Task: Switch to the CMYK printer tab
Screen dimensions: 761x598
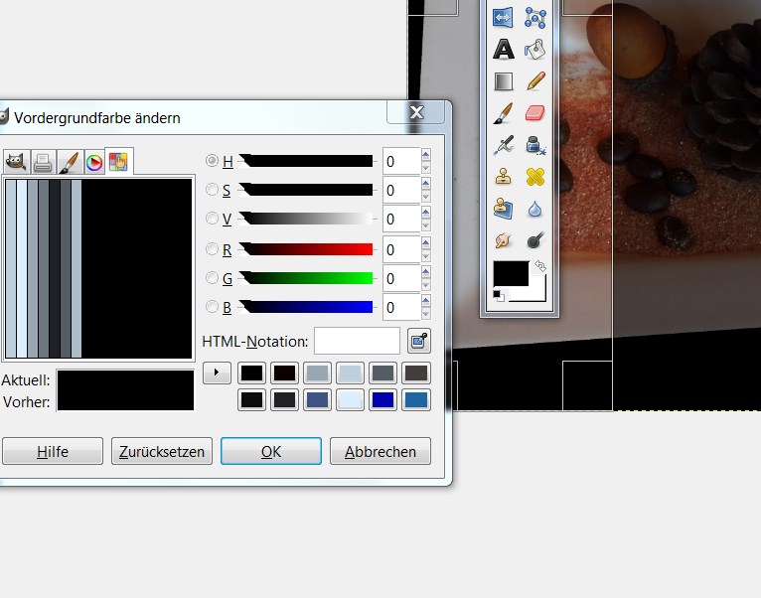Action: (43, 162)
